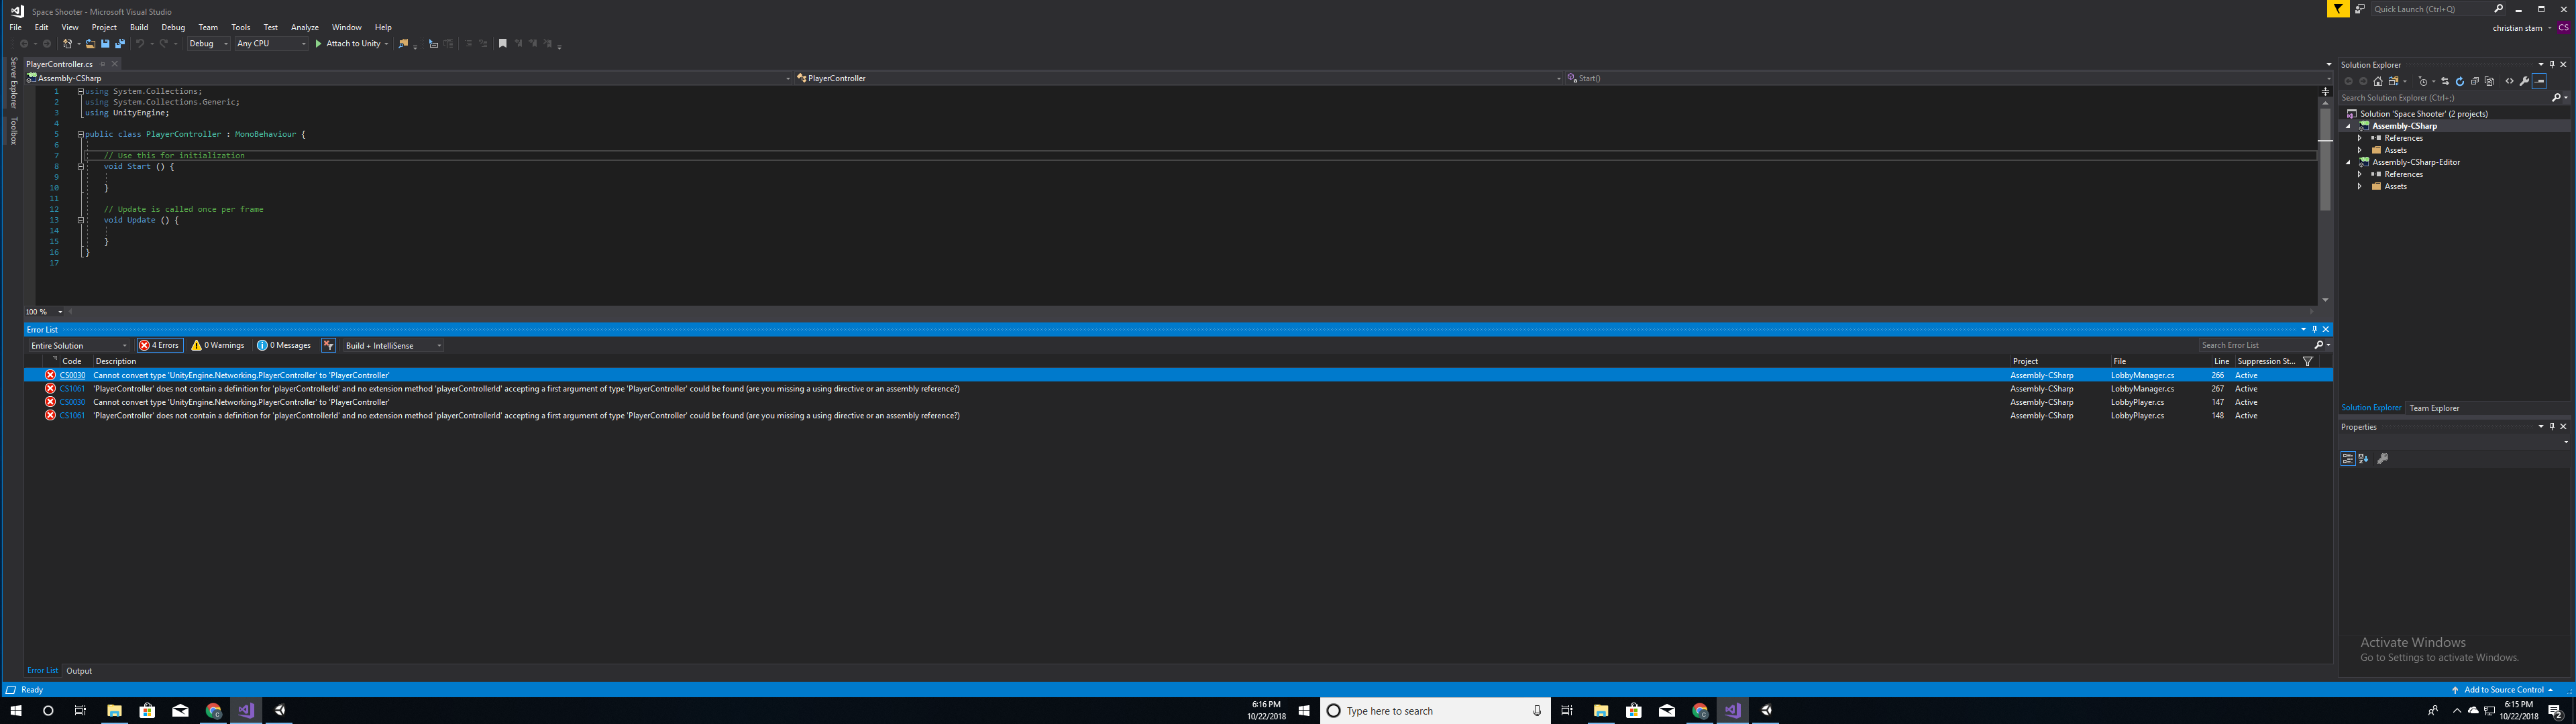The width and height of the screenshot is (2576, 724).
Task: Toggle the 0 Warnings filter
Action: click(x=218, y=345)
